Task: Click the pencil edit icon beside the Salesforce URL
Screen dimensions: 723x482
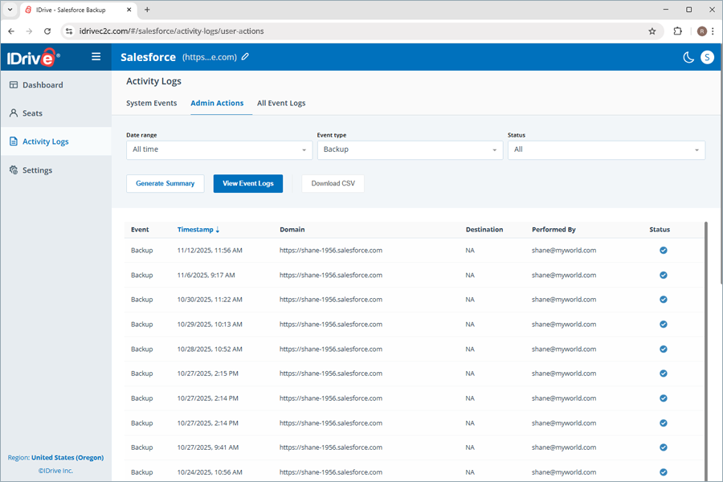Action: point(246,57)
